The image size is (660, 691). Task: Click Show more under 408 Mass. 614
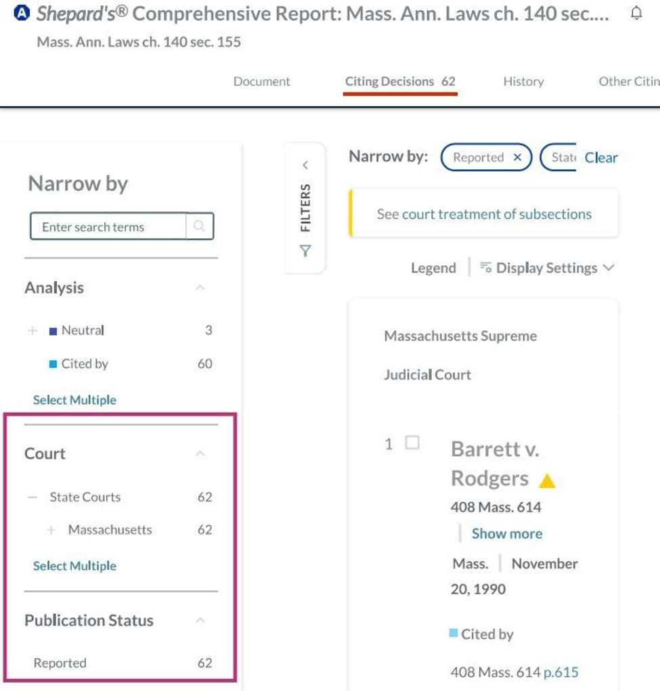point(507,533)
